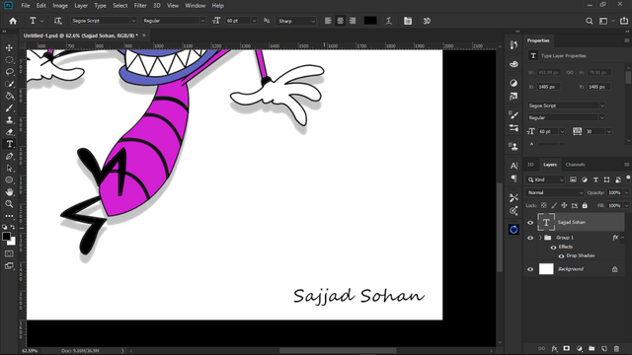Viewport: 632px width, 355px height.
Task: Toggle visibility of Effects
Action: pyautogui.click(x=553, y=248)
